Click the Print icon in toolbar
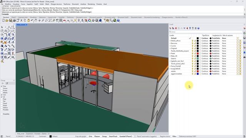Viewport: 246px width, 138px height. (14, 20)
